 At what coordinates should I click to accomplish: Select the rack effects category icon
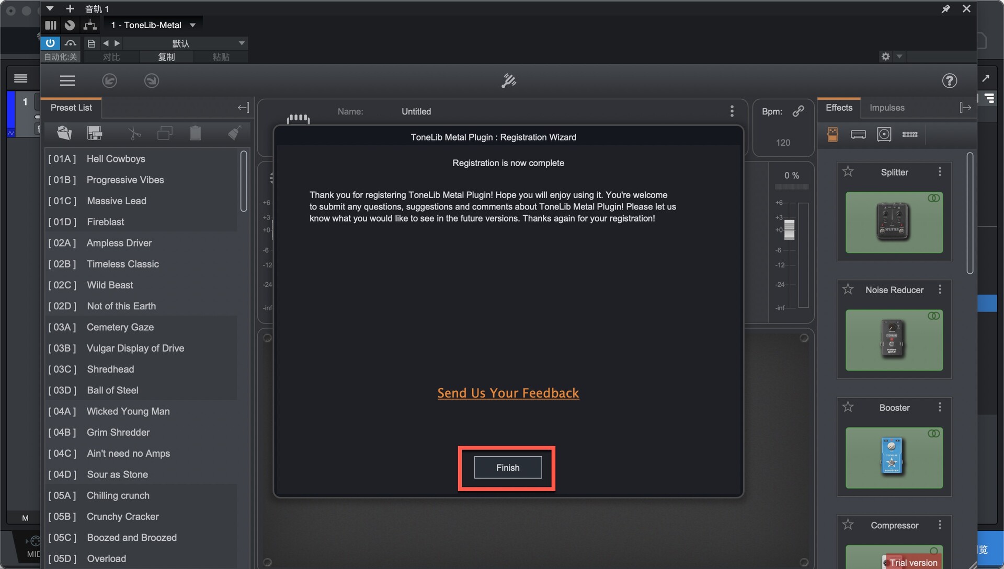click(910, 134)
